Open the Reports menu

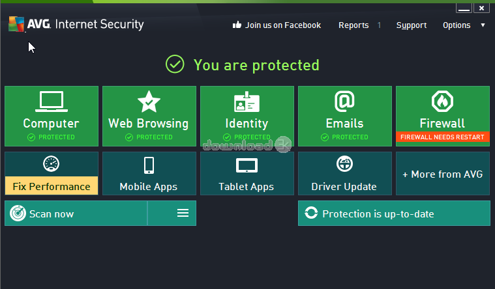pos(353,25)
